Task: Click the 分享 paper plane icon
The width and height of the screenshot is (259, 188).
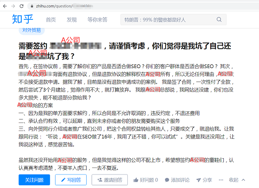Action: point(199,180)
